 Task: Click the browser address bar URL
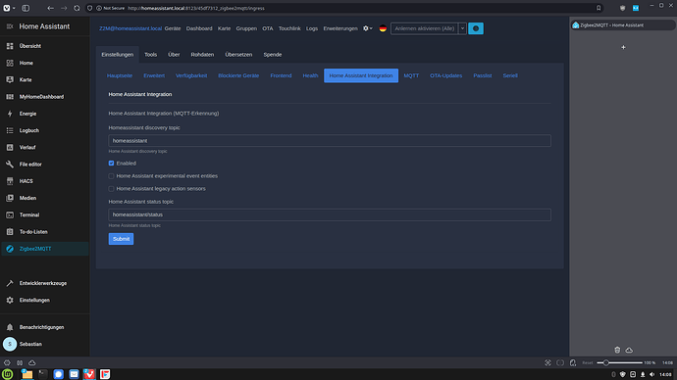[x=196, y=8]
